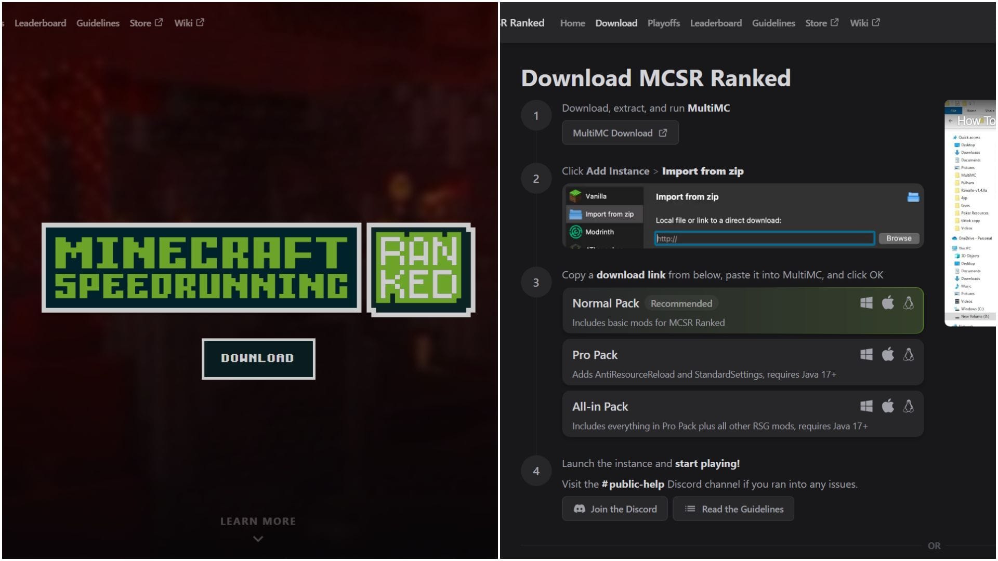Select the Import from zip entry
The height and width of the screenshot is (561, 998).
(604, 214)
